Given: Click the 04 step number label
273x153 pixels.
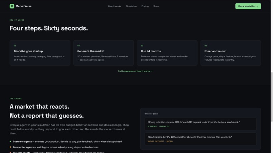Looking at the screenshot, I should pyautogui.click(x=206, y=46).
